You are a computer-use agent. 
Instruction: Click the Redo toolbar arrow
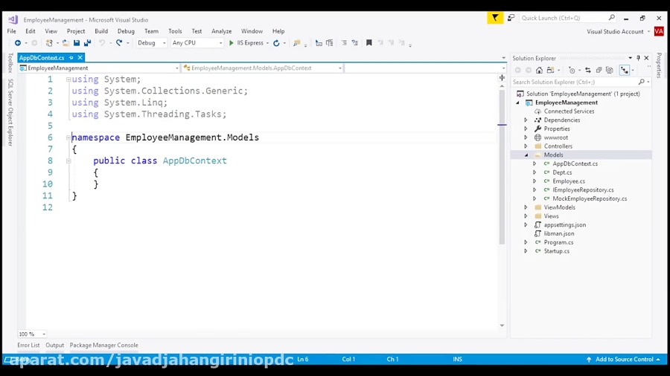point(119,43)
